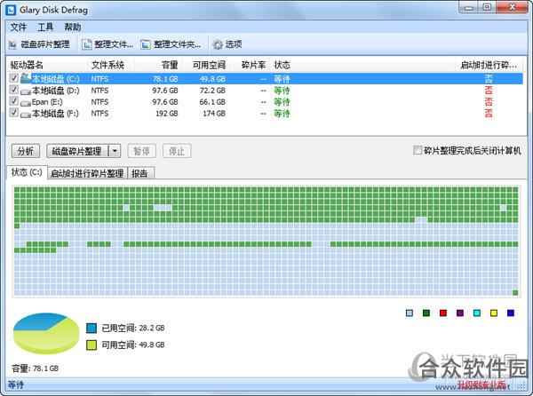Viewport: 533px width, 396px height.
Task: Click the yellow legend swatch
Action: [494, 313]
